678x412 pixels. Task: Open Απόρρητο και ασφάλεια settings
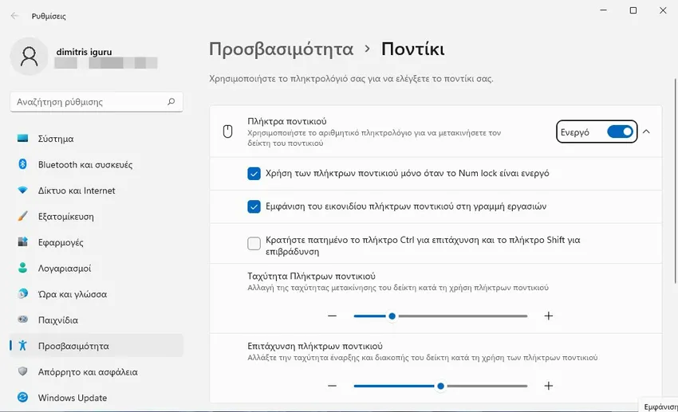tap(97, 372)
